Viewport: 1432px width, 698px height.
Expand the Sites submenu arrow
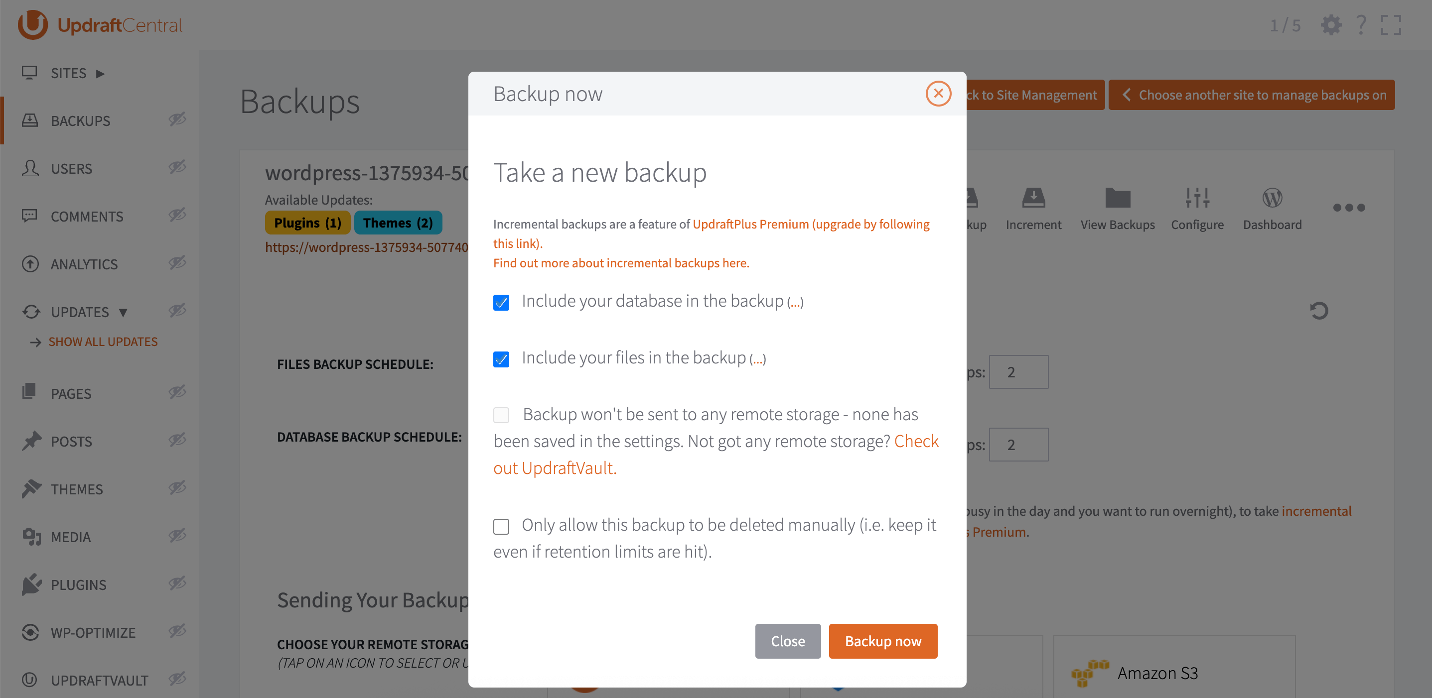coord(100,73)
